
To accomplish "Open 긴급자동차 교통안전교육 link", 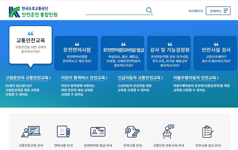I will [x=139, y=78].
